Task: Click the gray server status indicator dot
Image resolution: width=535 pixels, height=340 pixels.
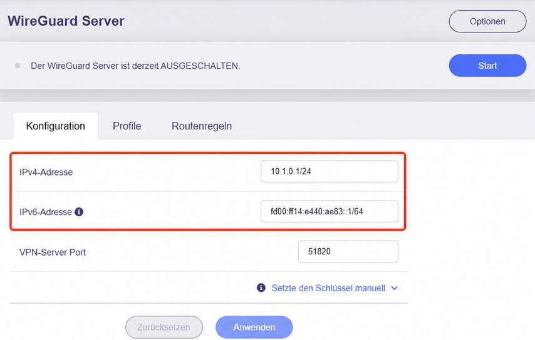Action: 18,66
